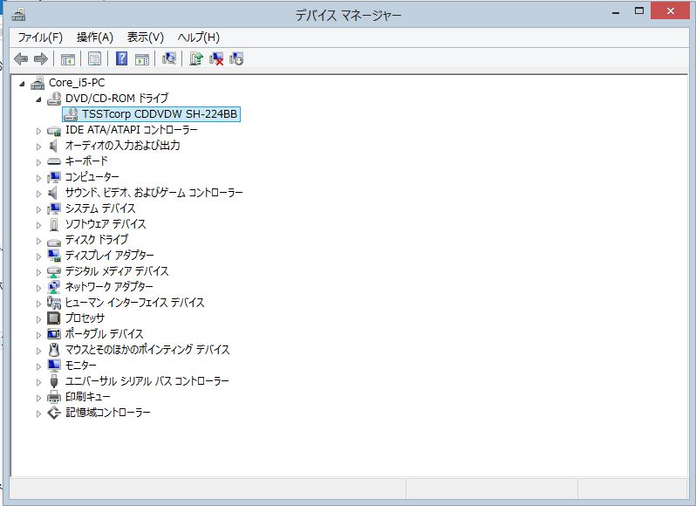This screenshot has width=696, height=506.
Task: Select the オーディオの入力および出力 label
Action: click(122, 146)
